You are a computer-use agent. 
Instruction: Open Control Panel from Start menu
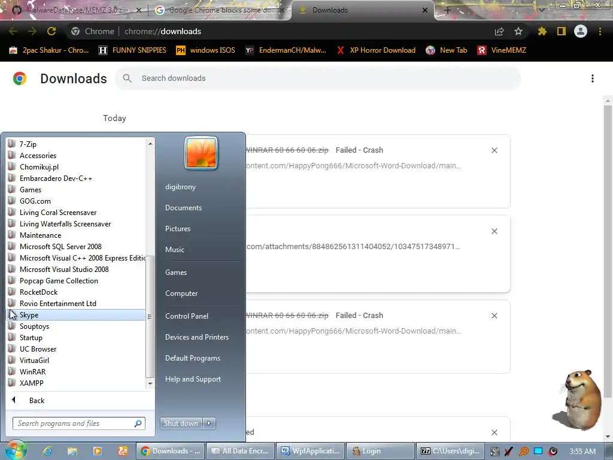pyautogui.click(x=187, y=316)
